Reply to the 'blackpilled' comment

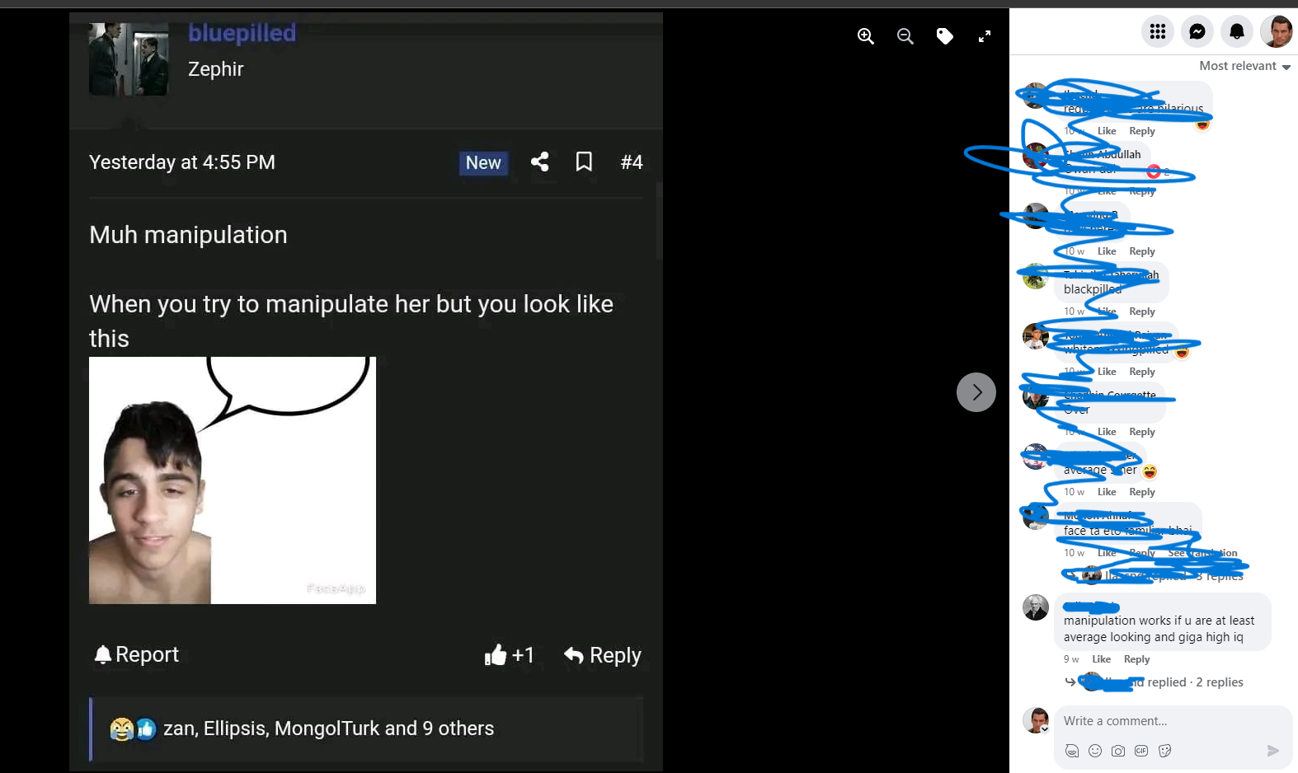[1142, 312]
